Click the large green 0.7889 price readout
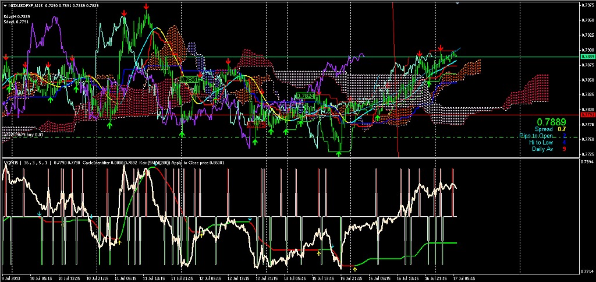Image resolution: width=596 pixels, height=282 pixels. 553,122
